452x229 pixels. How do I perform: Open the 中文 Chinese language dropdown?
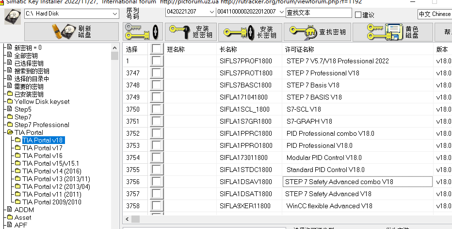pyautogui.click(x=435, y=14)
